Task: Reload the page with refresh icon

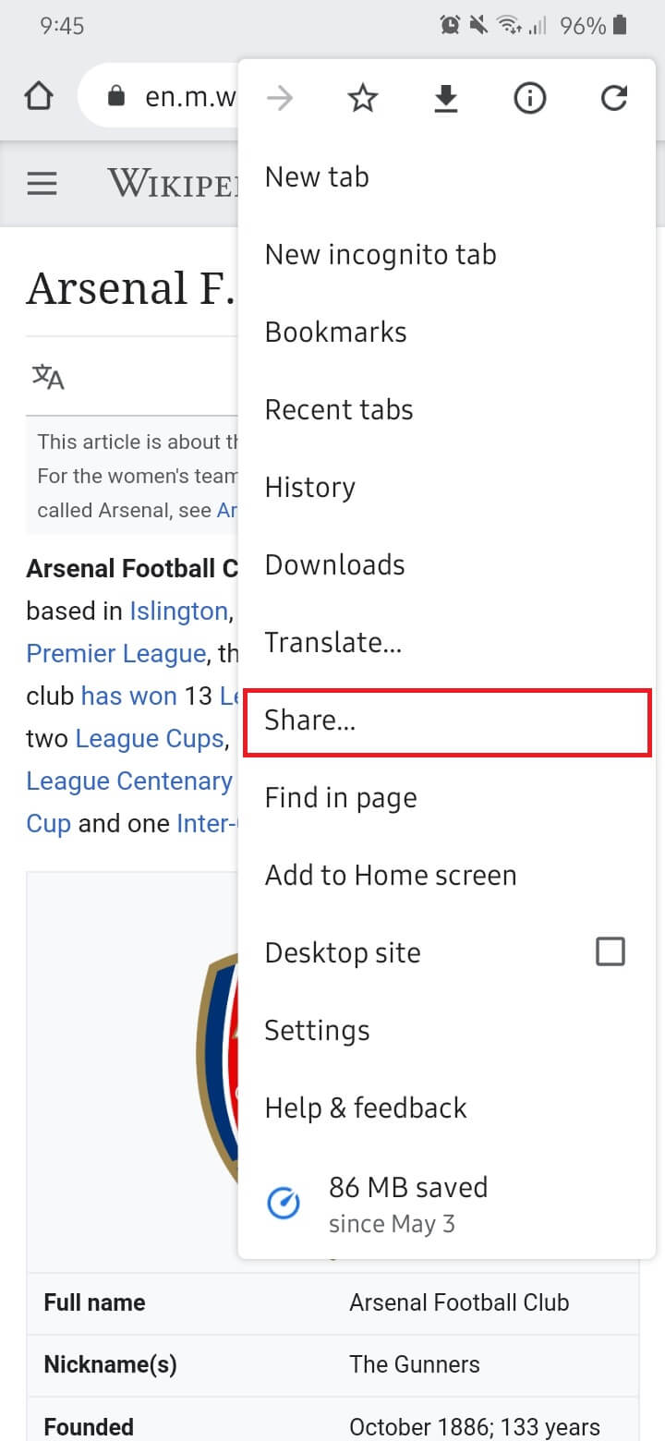Action: (x=614, y=98)
